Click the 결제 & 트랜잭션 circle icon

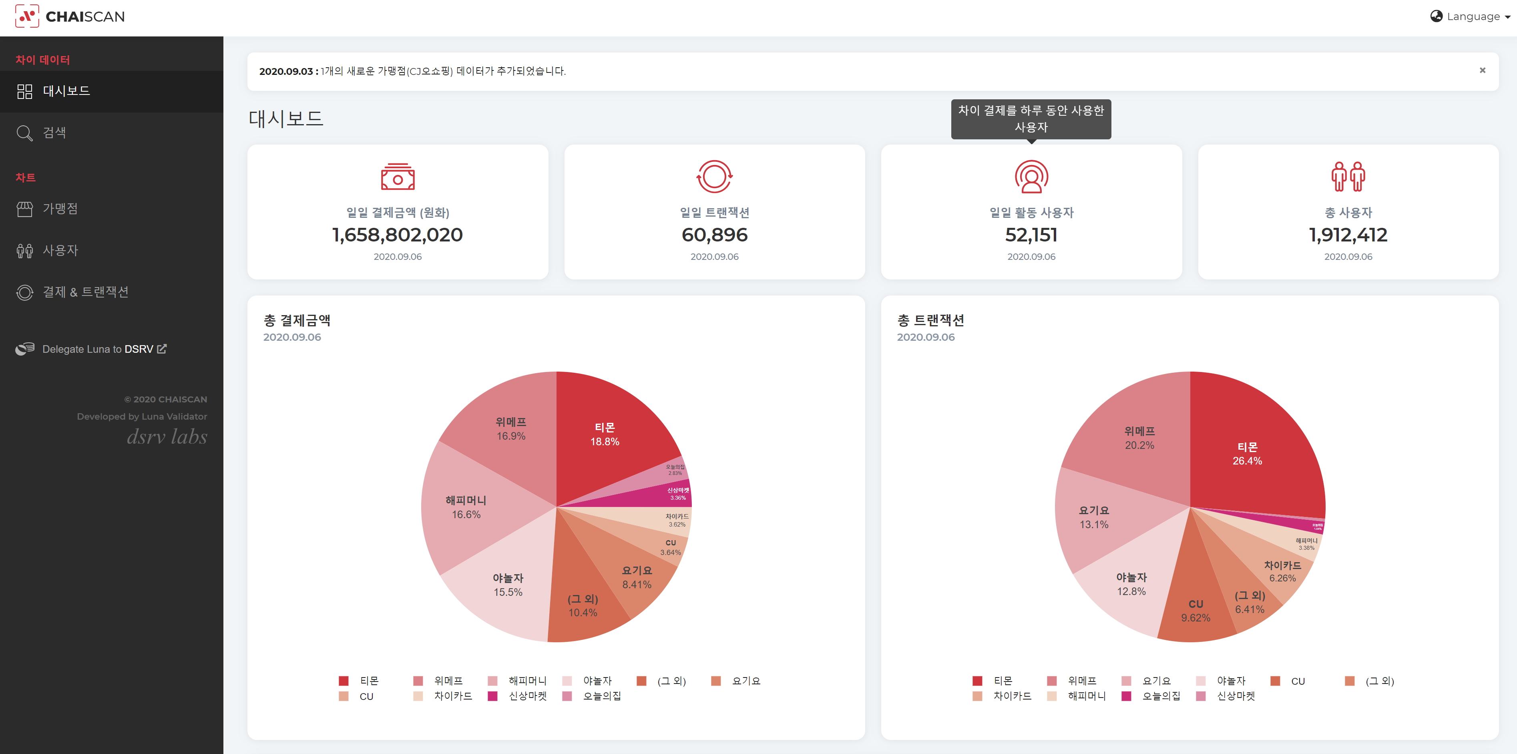pos(25,292)
